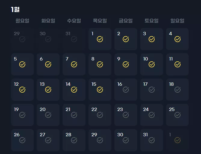Image resolution: width=201 pixels, height=154 pixels.
Task: Click the gray check icon on January 31
Action: [x=152, y=140]
